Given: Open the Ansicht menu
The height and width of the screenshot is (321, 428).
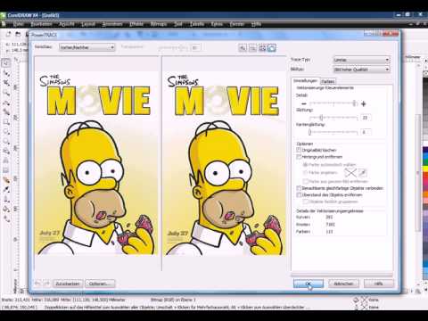Looking at the screenshot, I should click(x=67, y=24).
